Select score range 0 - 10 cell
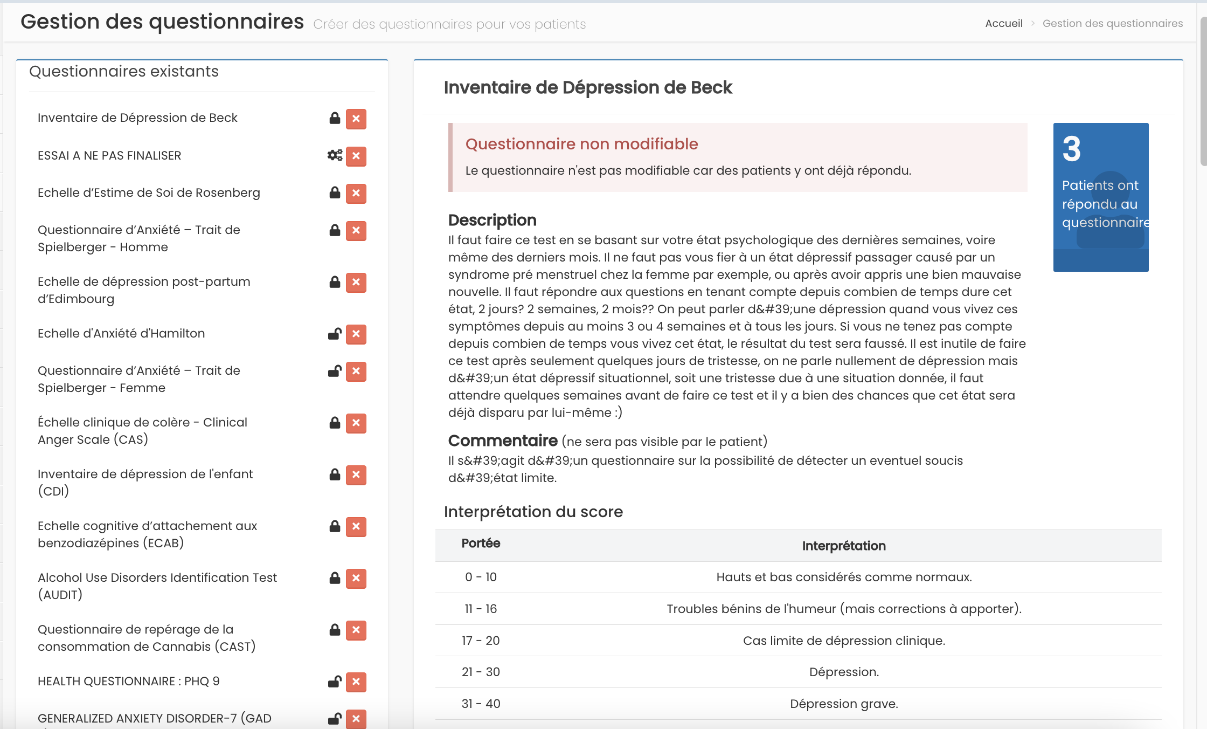Image resolution: width=1207 pixels, height=729 pixels. 481,577
